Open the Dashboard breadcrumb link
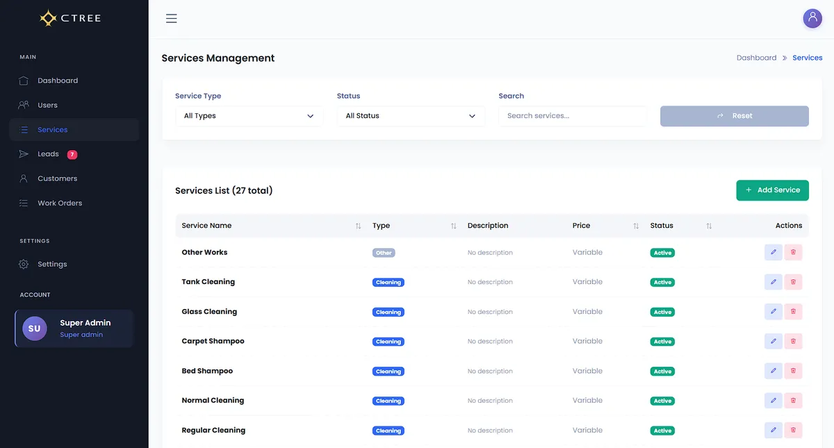 coord(756,57)
